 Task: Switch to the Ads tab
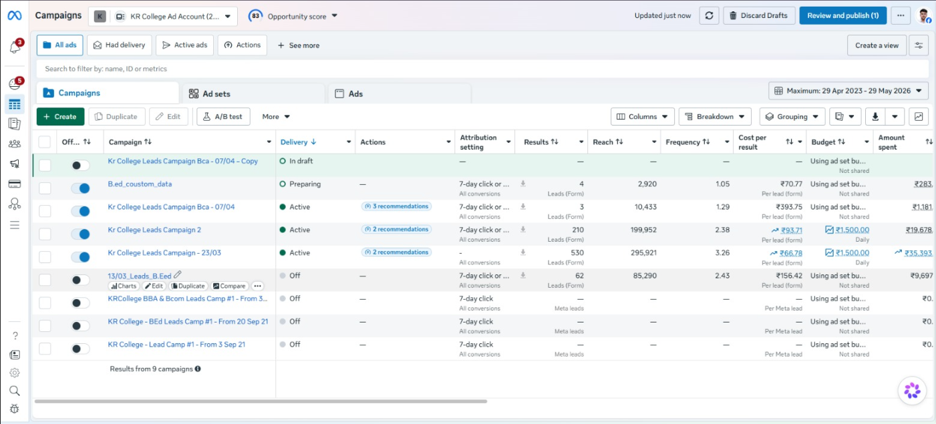pos(400,93)
